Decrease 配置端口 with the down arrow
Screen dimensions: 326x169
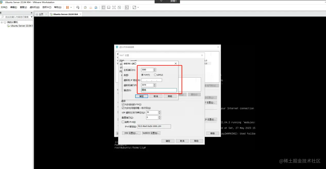click(x=159, y=118)
